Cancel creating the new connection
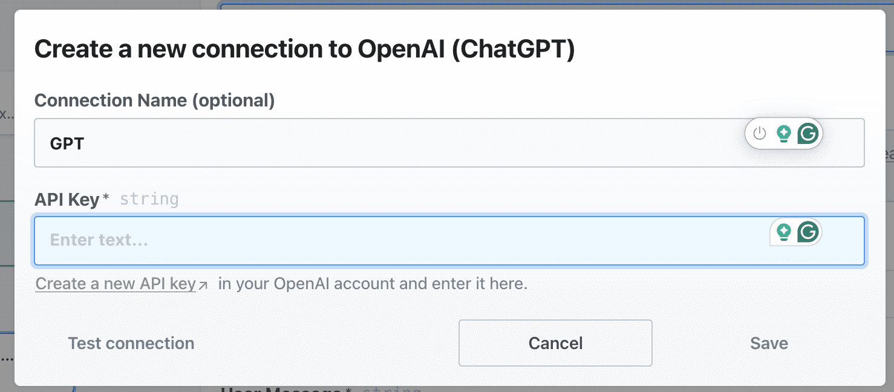The image size is (894, 392). pyautogui.click(x=555, y=343)
